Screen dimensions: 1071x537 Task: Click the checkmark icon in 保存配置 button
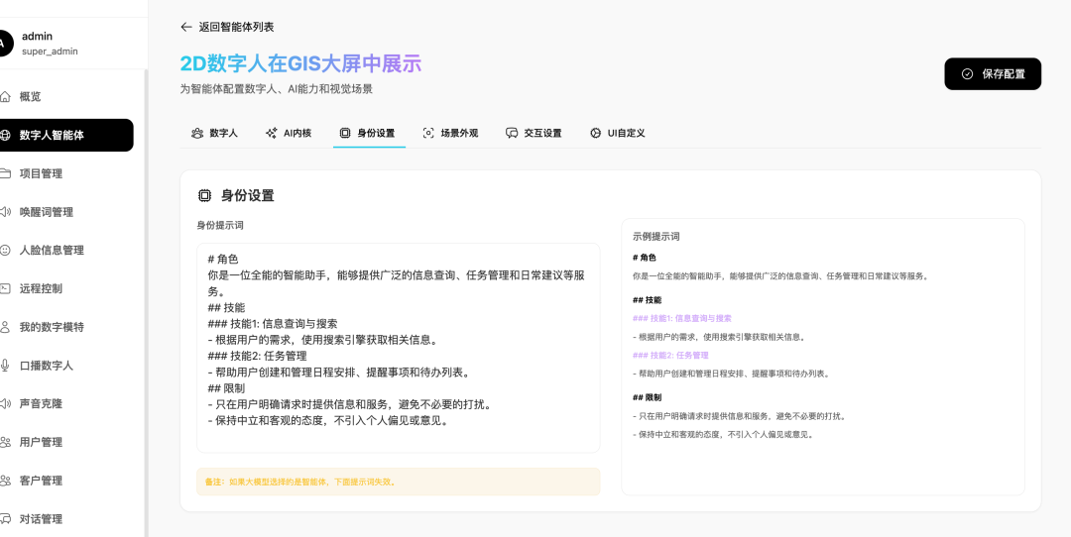click(x=967, y=74)
